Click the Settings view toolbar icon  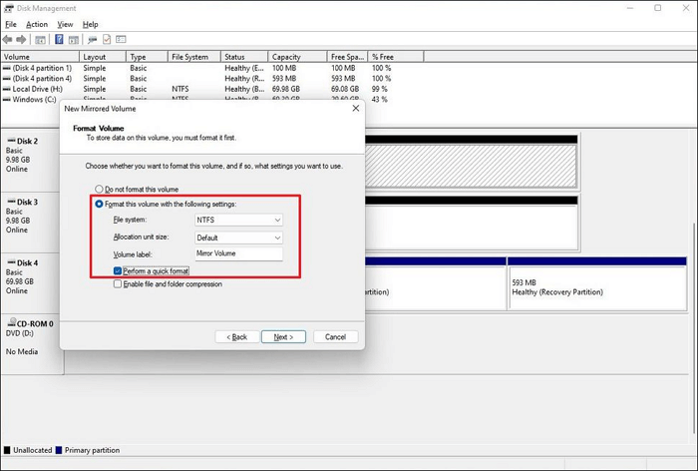[x=121, y=39]
